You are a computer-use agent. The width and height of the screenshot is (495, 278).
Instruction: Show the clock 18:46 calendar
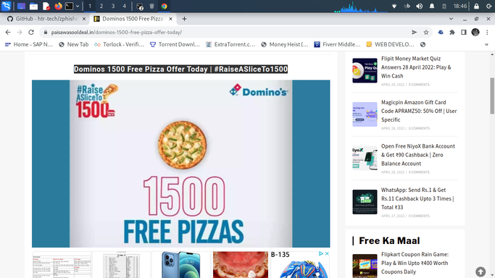[460, 6]
